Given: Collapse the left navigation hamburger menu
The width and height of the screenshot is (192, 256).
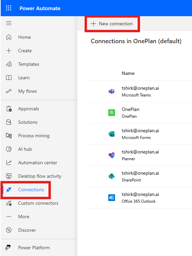Looking at the screenshot, I should click(9, 23).
